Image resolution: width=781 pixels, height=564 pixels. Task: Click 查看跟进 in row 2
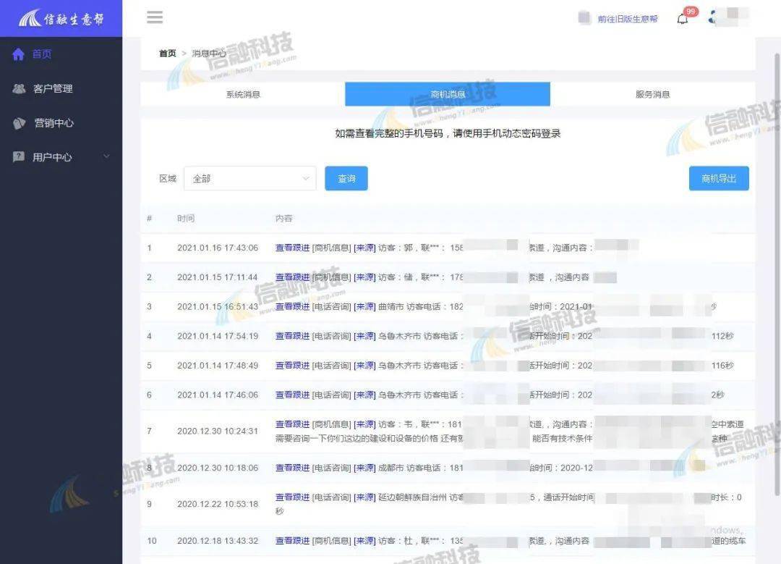tap(292, 277)
